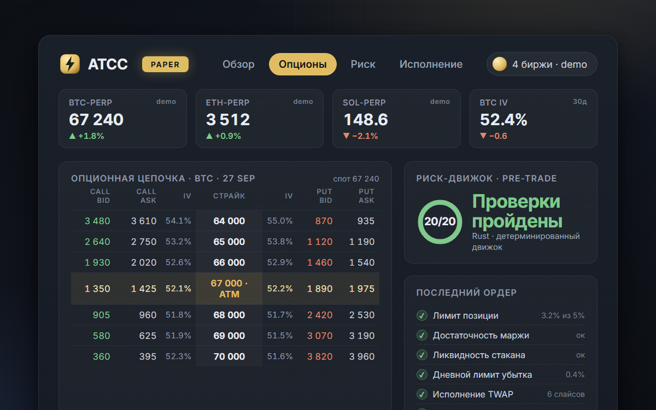The width and height of the screenshot is (656, 410).
Task: Click the checkmark icon beside Лимит позиции
Action: (x=421, y=315)
